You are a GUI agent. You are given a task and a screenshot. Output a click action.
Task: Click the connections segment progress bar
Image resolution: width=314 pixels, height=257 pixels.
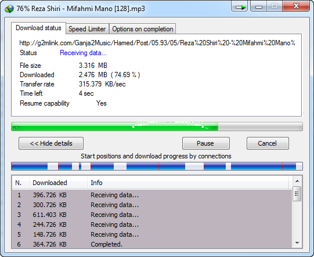click(x=157, y=166)
